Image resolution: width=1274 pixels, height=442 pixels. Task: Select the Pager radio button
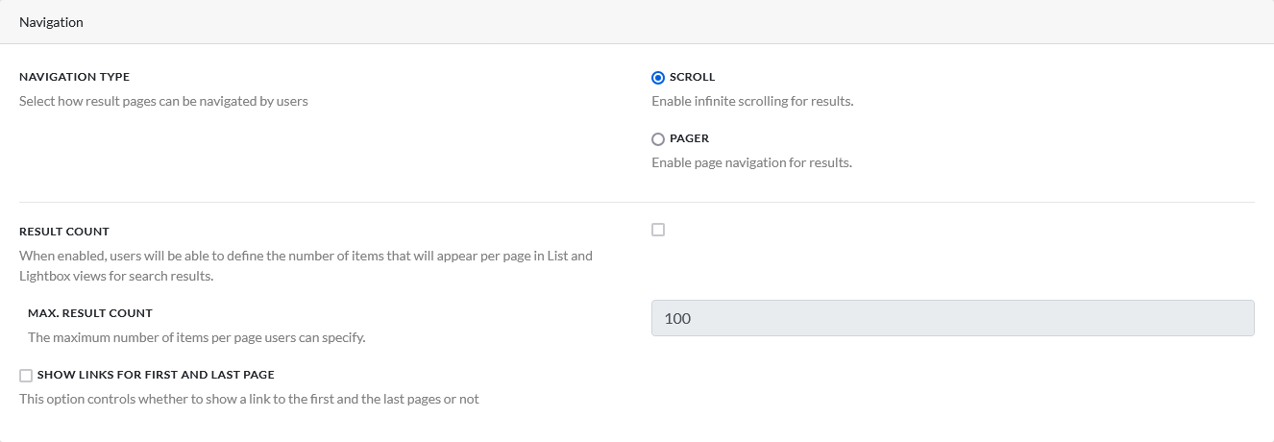click(x=658, y=139)
